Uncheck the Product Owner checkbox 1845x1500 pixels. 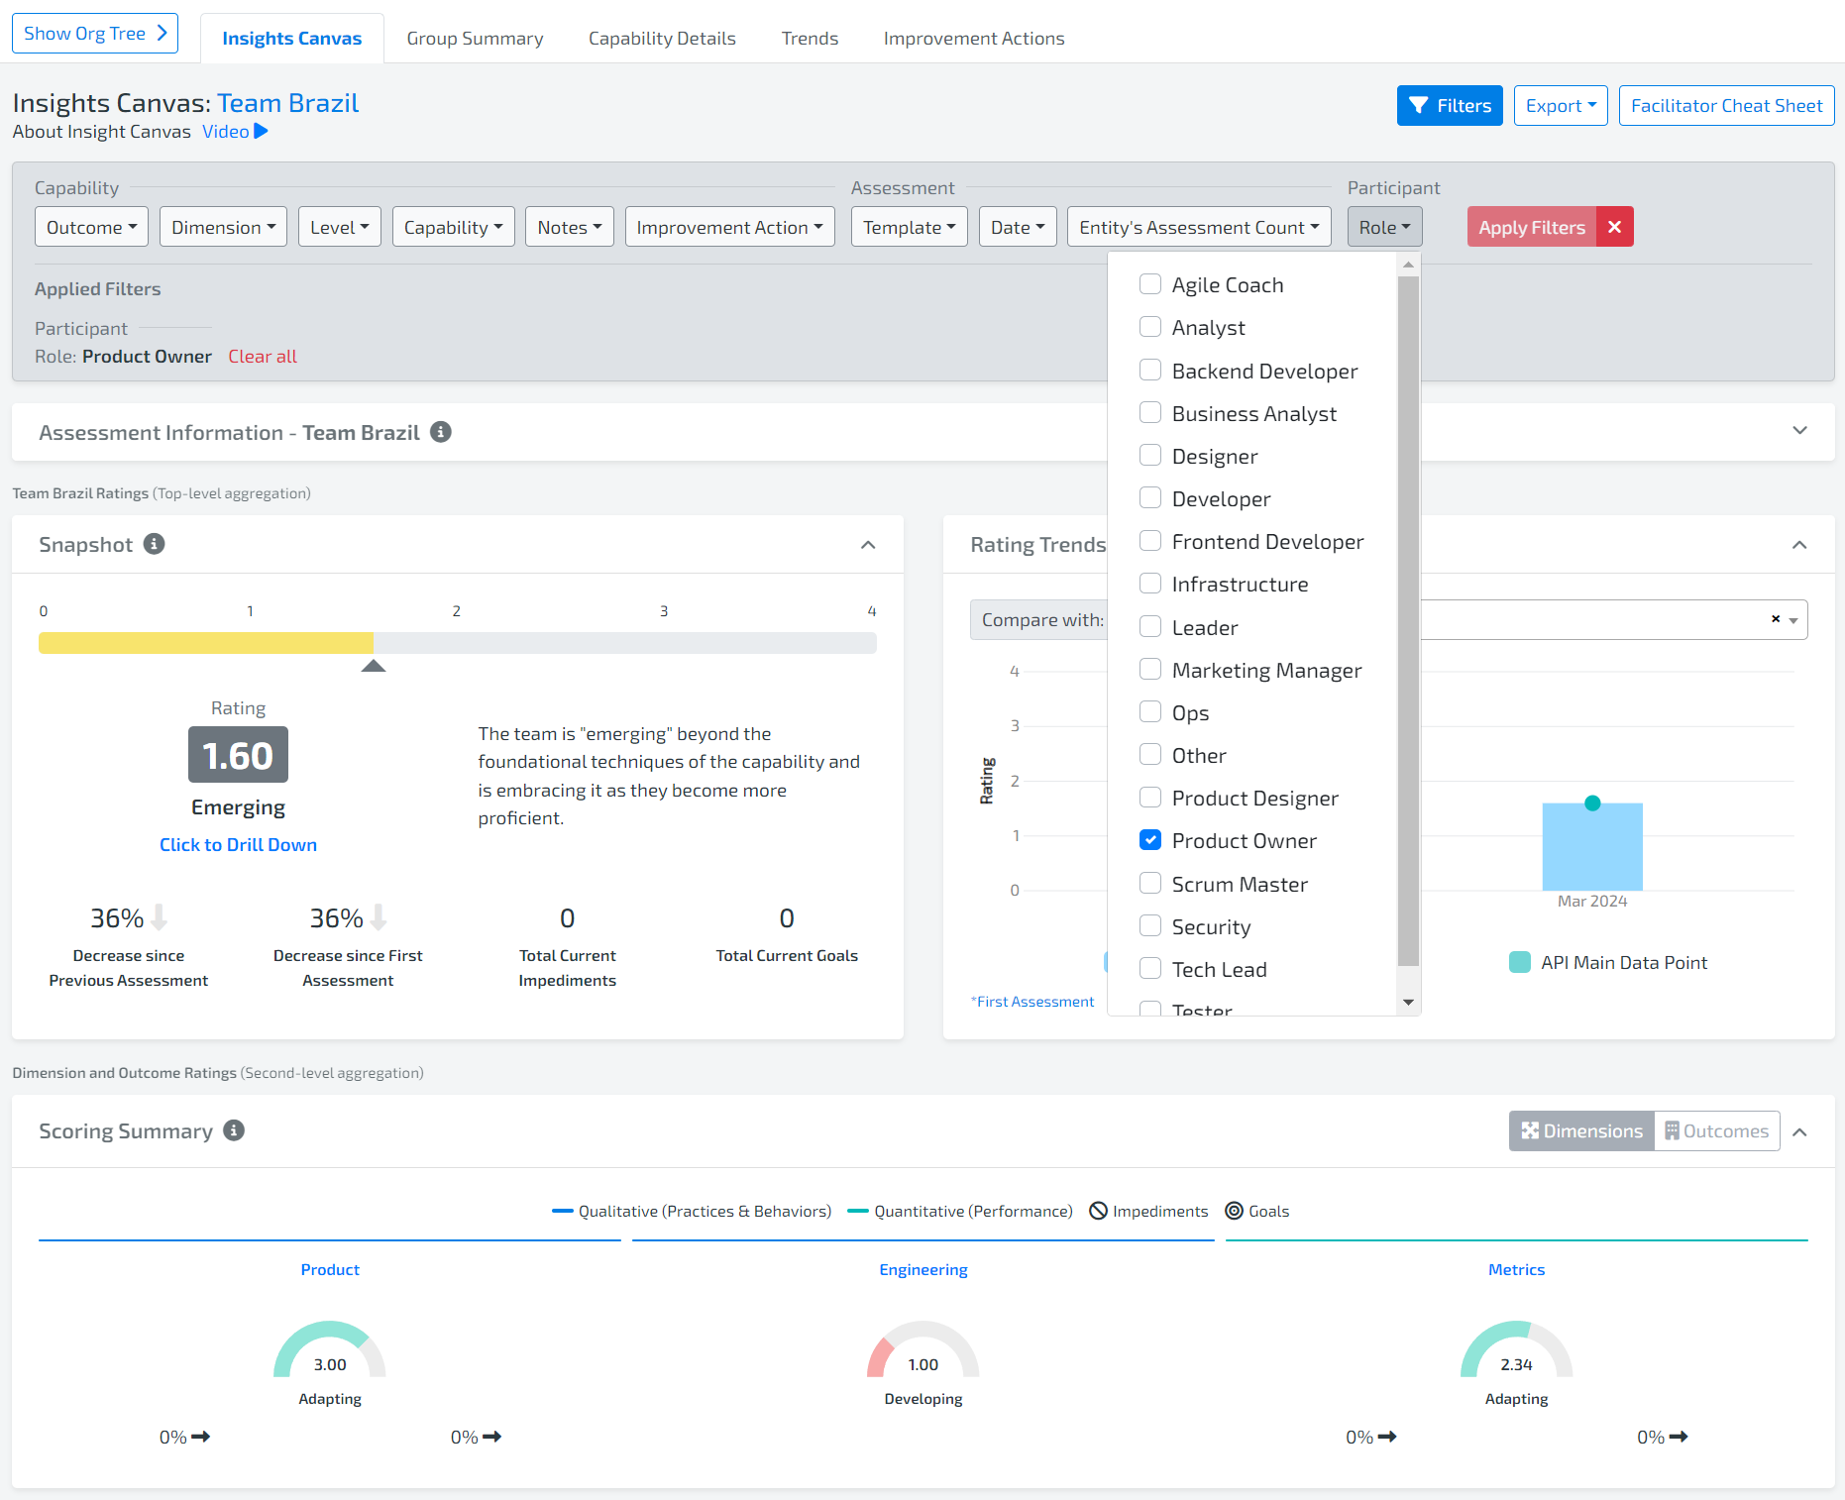1150,840
